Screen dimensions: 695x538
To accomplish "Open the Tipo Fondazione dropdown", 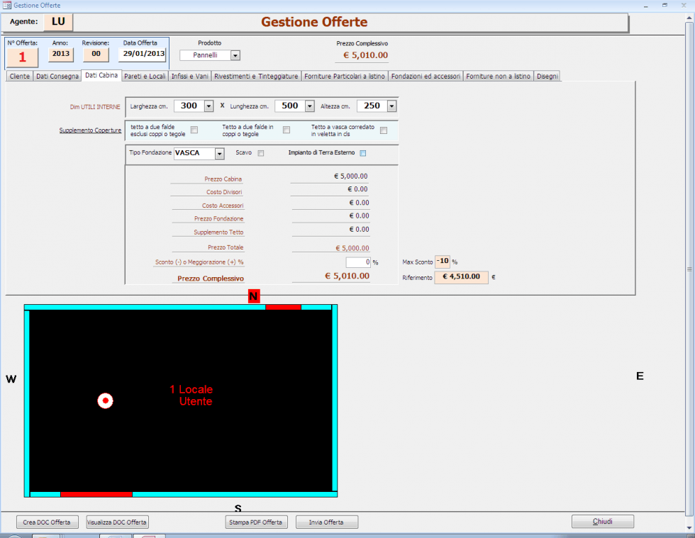I will tap(220, 153).
